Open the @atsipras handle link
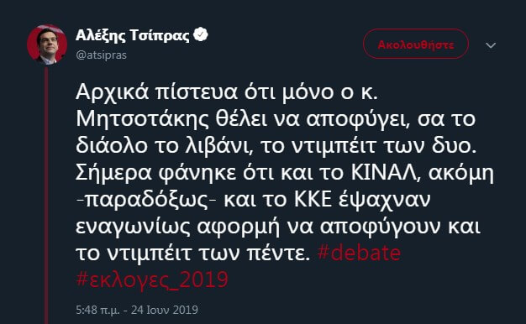Image resolution: width=526 pixels, height=324 pixels. tap(101, 55)
